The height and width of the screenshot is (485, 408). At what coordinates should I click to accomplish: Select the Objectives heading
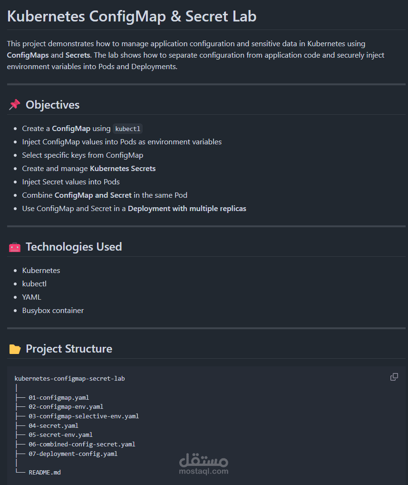click(52, 105)
